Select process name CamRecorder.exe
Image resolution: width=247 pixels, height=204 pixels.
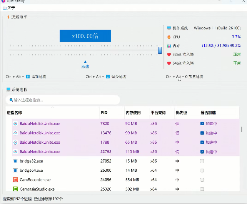point(35,180)
